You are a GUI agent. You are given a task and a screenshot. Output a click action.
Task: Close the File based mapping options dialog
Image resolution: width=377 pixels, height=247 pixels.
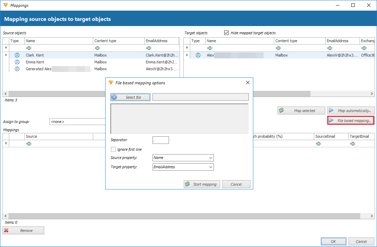248,83
